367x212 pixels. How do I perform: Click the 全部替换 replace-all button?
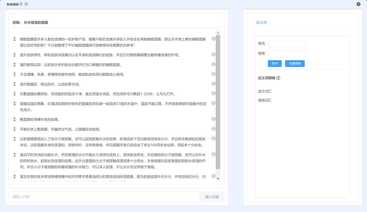point(295,64)
